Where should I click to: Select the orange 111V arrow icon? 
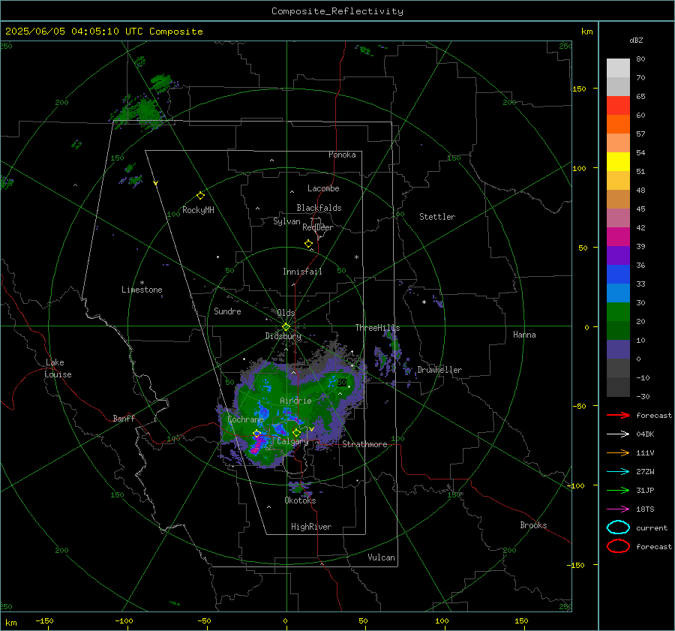pos(618,452)
